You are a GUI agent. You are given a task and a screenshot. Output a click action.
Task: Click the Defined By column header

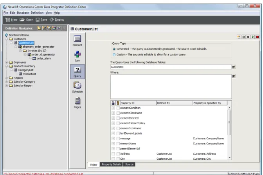[x=175, y=103]
